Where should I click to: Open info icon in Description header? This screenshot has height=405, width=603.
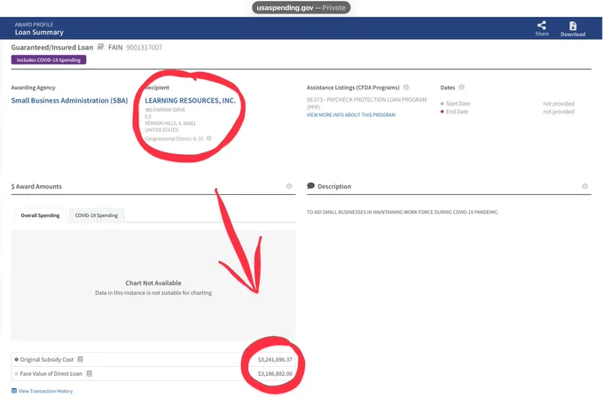click(x=584, y=186)
